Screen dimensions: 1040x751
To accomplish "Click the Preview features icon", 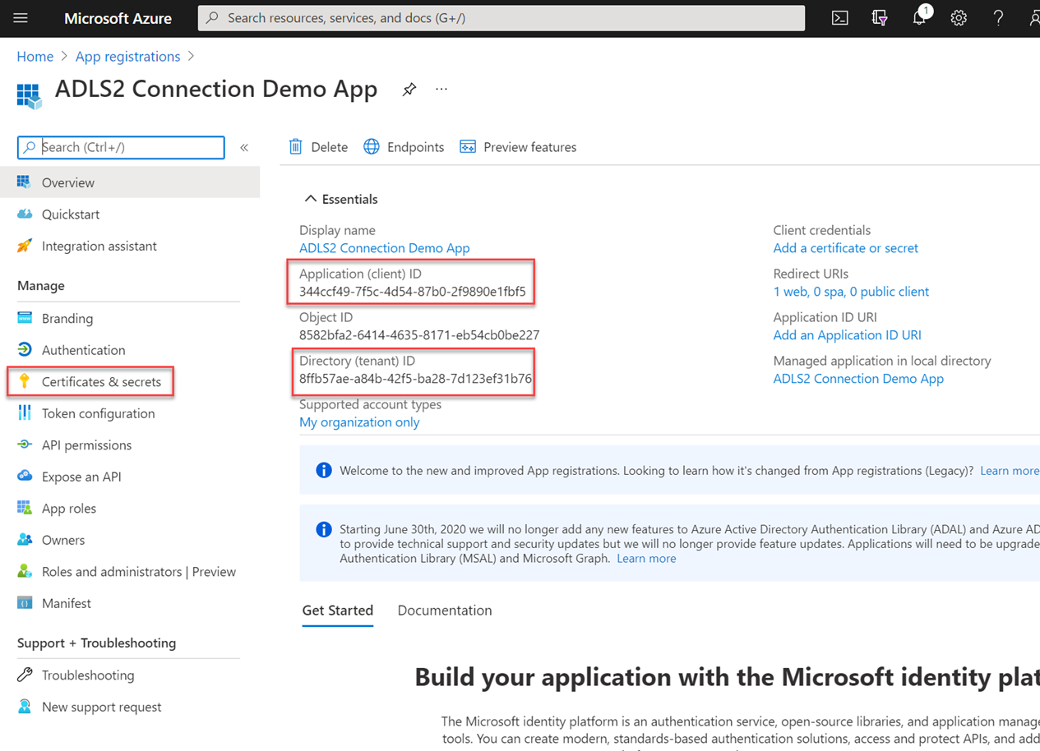I will pyautogui.click(x=468, y=146).
